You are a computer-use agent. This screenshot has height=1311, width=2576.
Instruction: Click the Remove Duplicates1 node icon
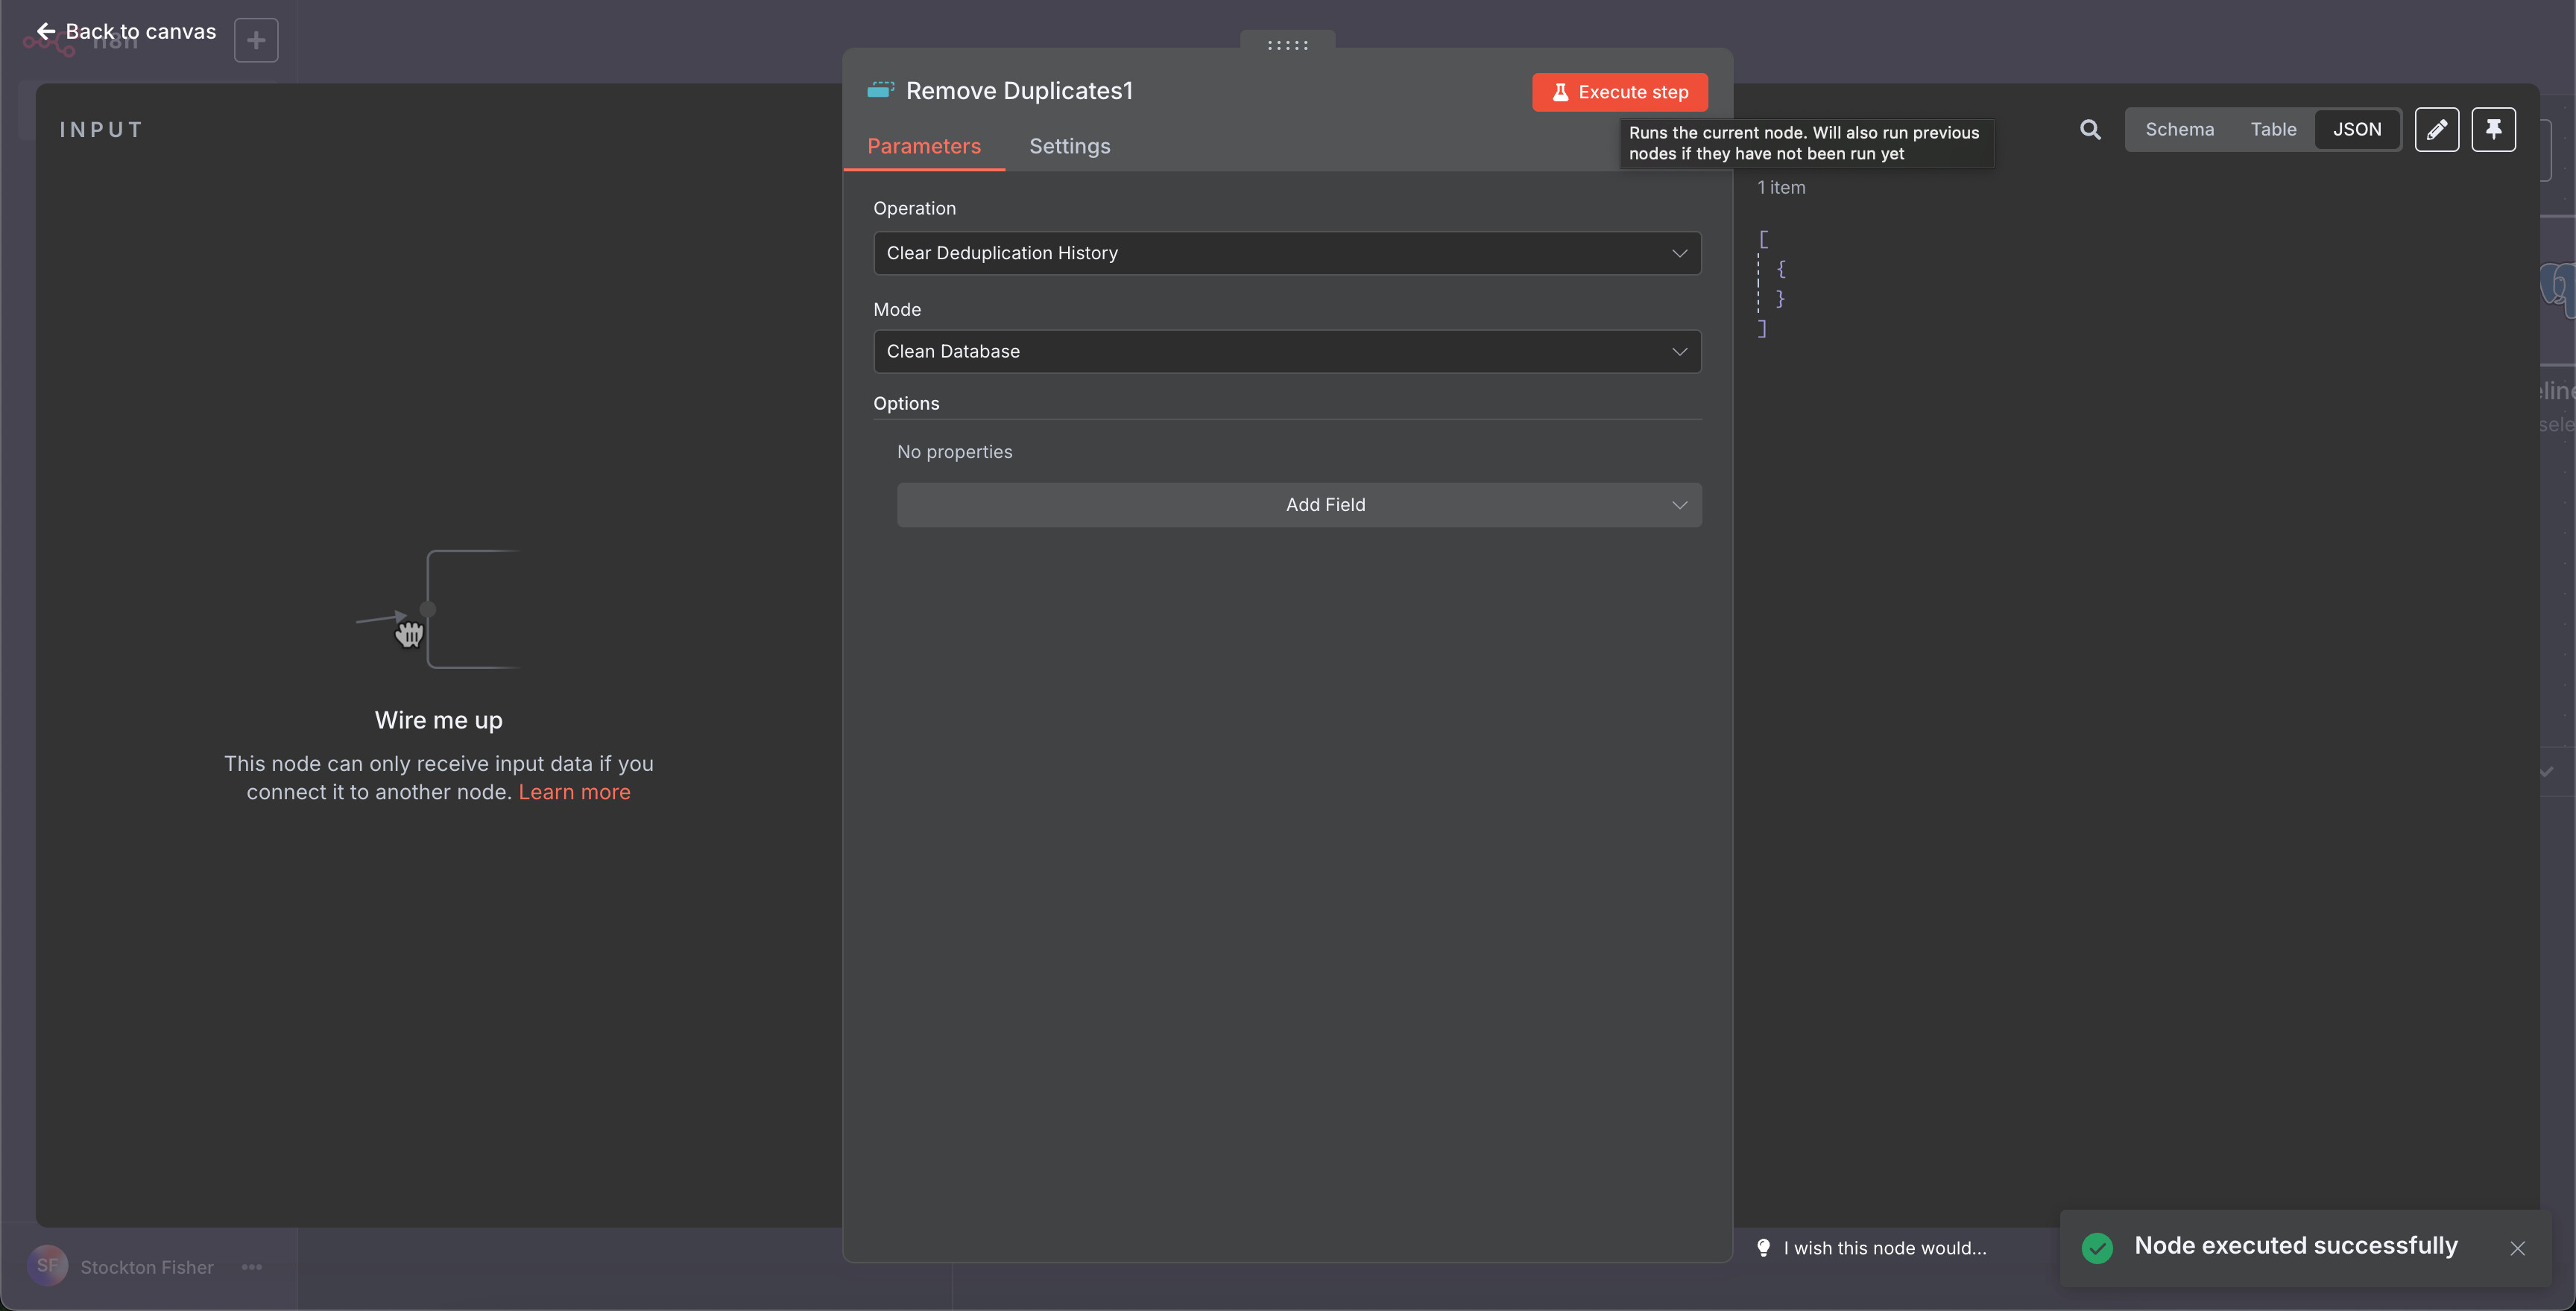click(880, 91)
